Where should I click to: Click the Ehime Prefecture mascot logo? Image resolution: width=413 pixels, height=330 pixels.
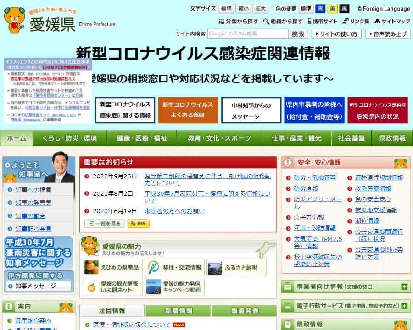click(14, 21)
